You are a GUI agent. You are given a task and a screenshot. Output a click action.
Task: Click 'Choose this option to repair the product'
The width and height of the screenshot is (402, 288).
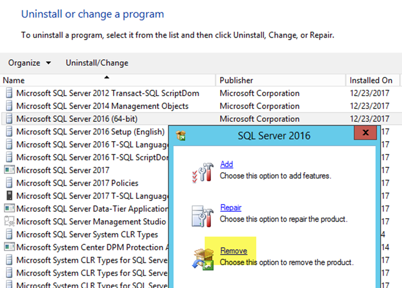[284, 219]
